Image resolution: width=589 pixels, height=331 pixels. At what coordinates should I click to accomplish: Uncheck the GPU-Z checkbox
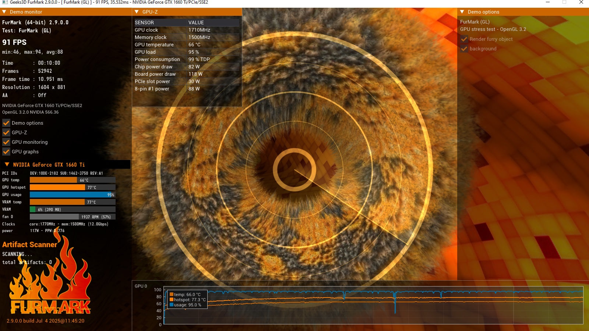6,132
